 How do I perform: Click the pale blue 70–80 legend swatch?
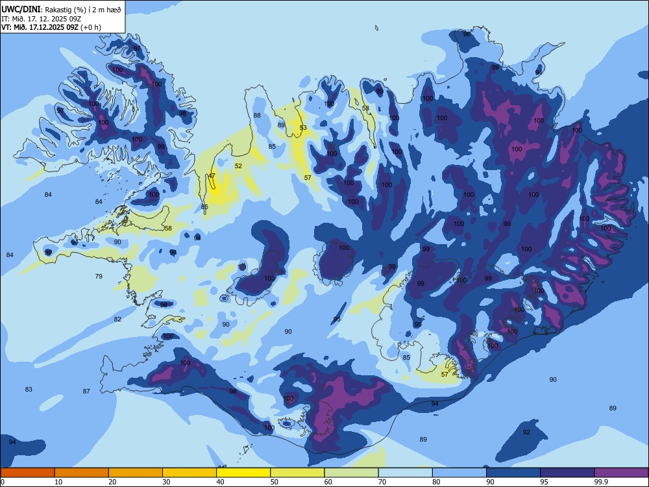click(x=405, y=473)
